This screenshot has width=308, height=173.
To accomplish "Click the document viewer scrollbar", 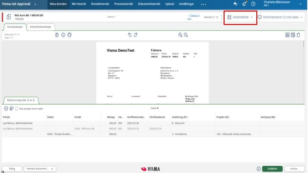I will coord(304,44).
